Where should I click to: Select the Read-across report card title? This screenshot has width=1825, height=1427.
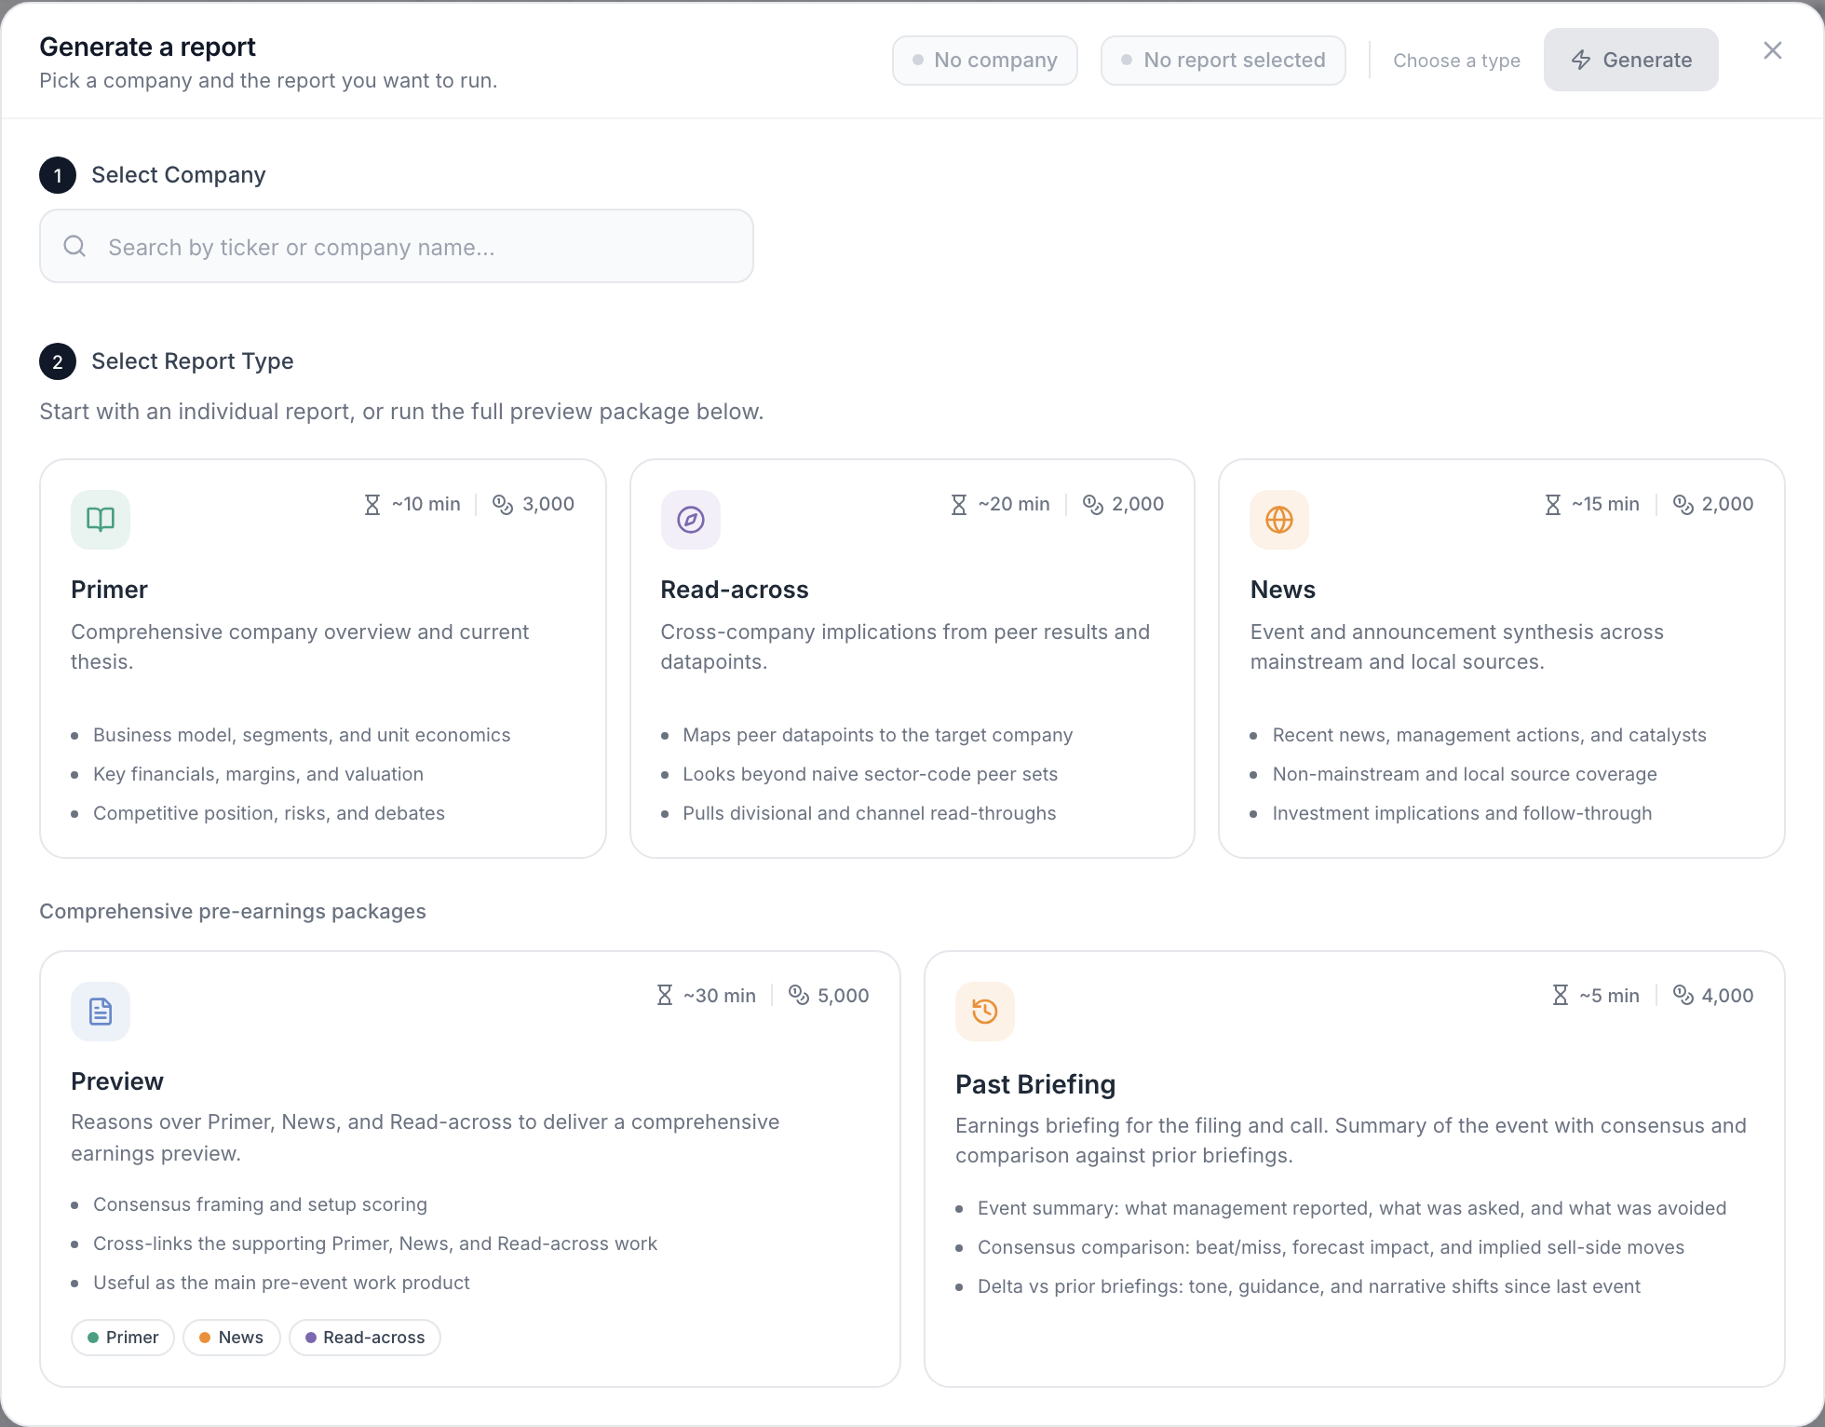(735, 590)
